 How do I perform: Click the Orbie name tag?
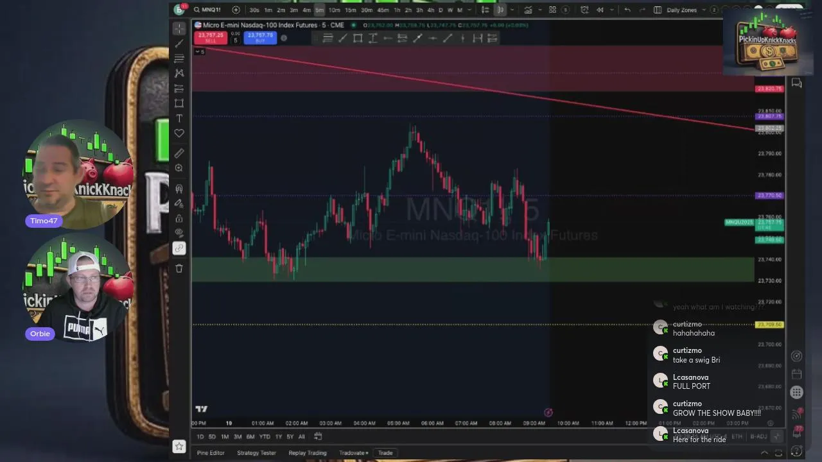click(x=40, y=334)
